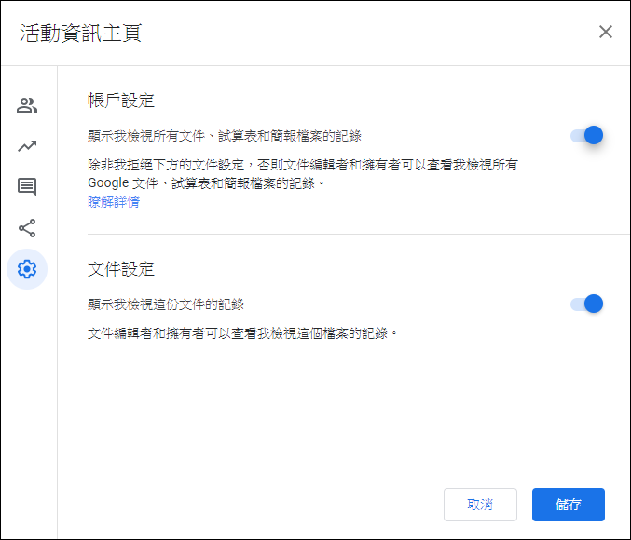Click the 取消 button
This screenshot has width=631, height=540.
click(480, 505)
